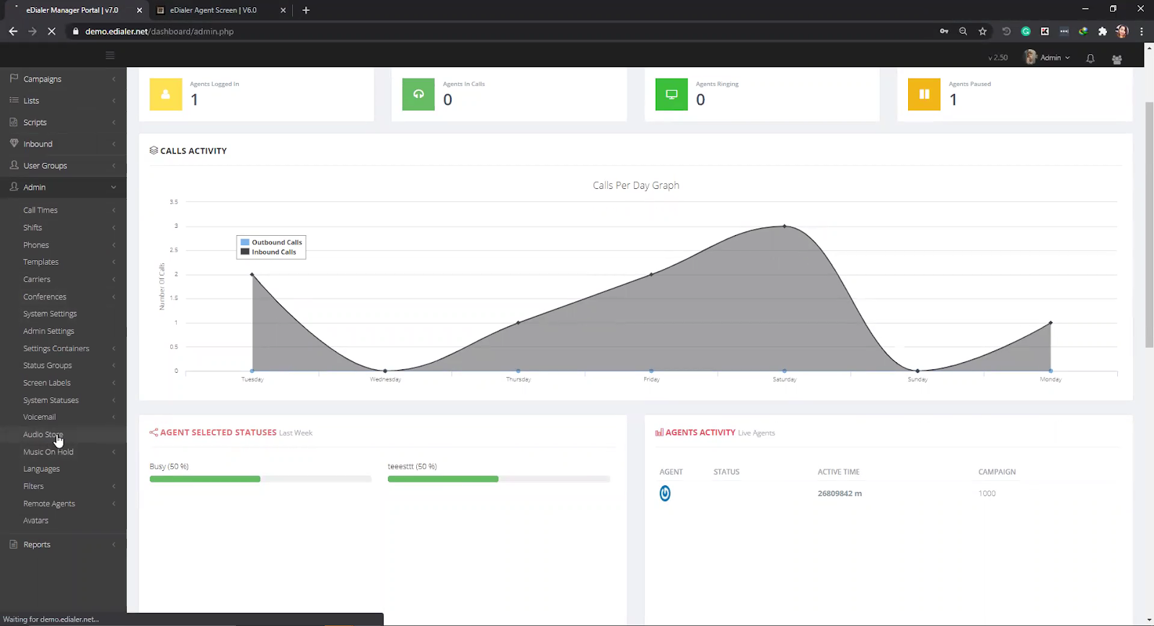Image resolution: width=1154 pixels, height=626 pixels.
Task: Click the Busy status progress bar
Action: pos(260,479)
